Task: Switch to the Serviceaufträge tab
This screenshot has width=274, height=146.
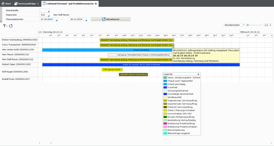Action: point(27,4)
